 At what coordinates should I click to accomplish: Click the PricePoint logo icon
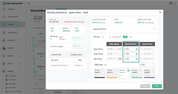tap(4, 4)
